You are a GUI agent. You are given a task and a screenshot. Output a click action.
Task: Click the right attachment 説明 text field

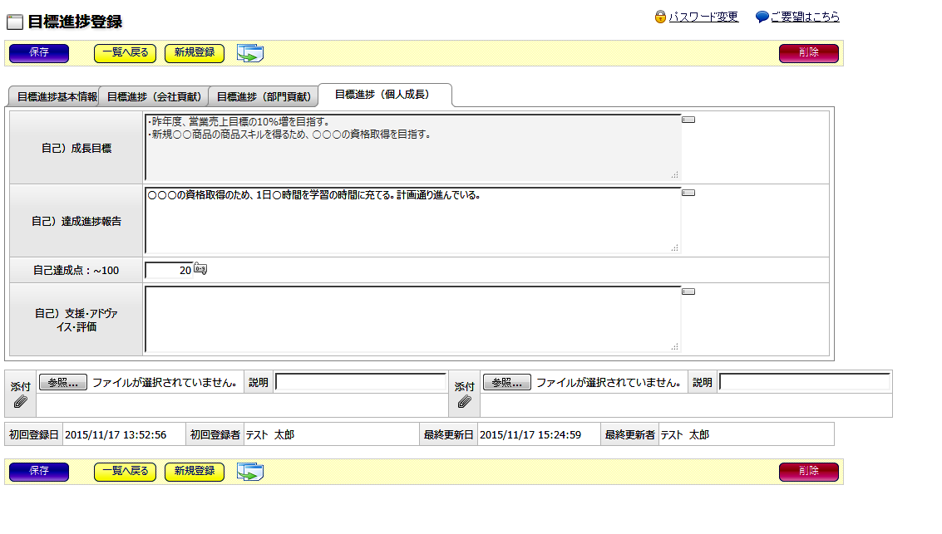coord(804,382)
